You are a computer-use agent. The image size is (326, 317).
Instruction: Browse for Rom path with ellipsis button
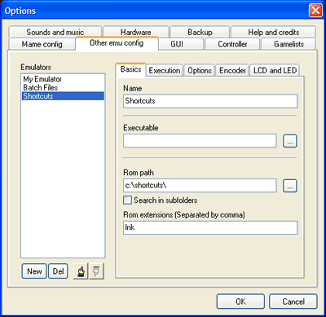(x=290, y=186)
